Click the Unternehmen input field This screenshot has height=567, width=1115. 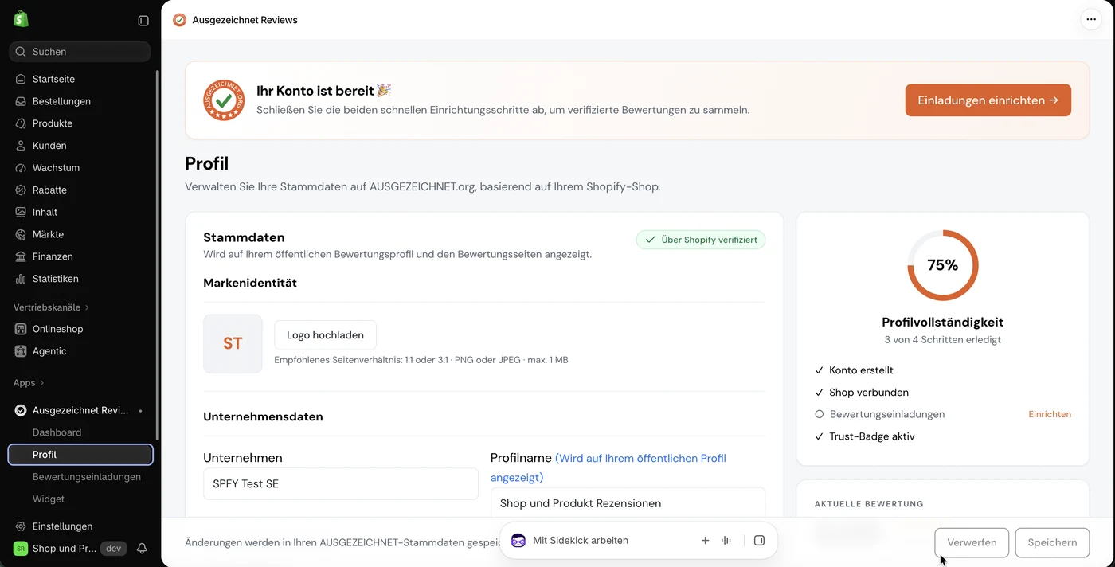pos(341,483)
